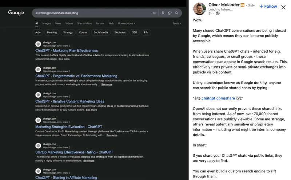Screen dimensions: 291x180
Task: Switch to the Images tab
Action: [x=47, y=23]
